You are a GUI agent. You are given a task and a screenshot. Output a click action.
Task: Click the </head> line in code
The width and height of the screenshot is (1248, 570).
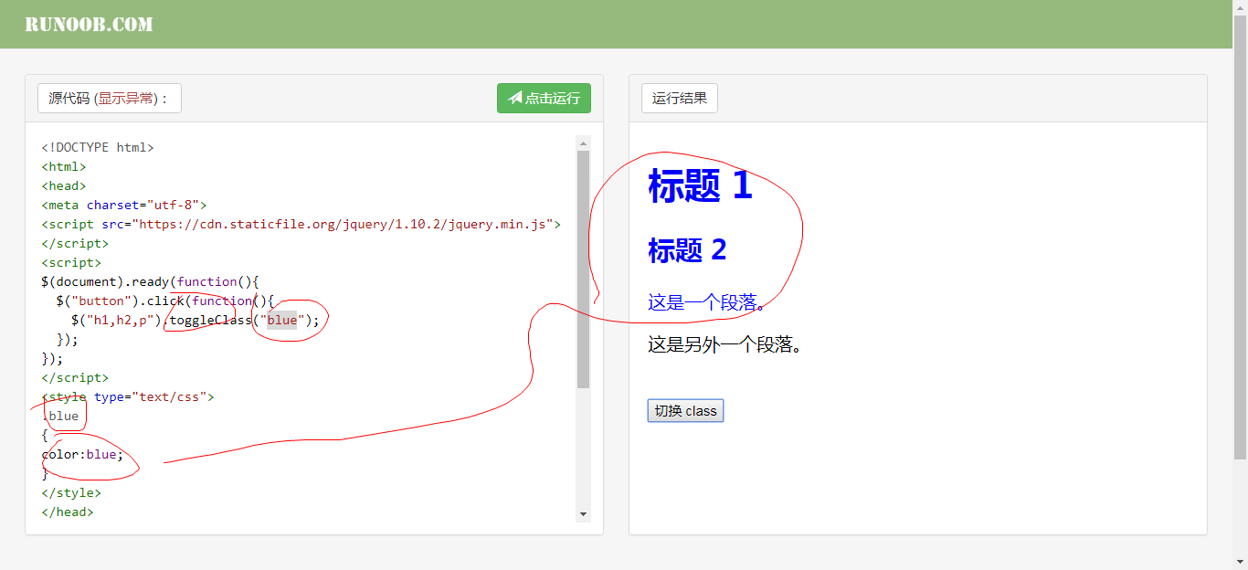68,512
